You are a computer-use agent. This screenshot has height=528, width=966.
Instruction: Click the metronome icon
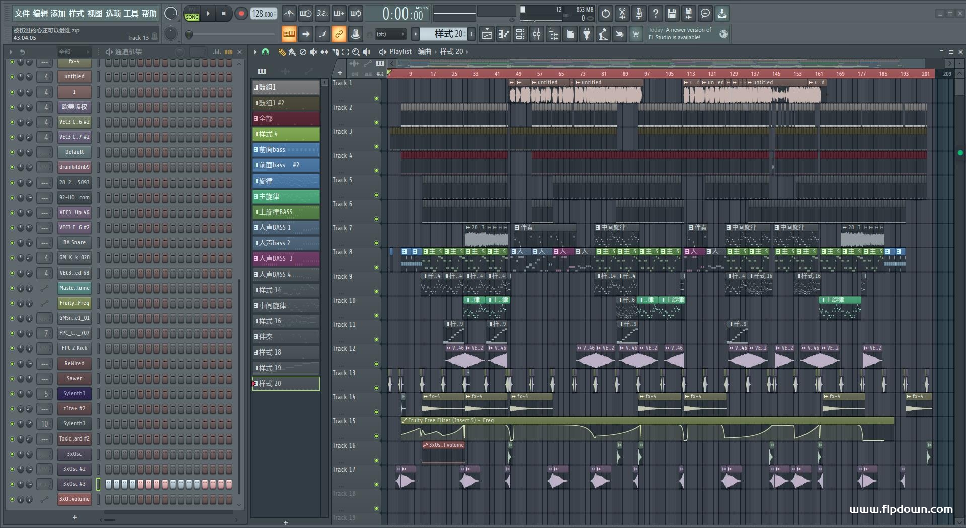pyautogui.click(x=289, y=14)
